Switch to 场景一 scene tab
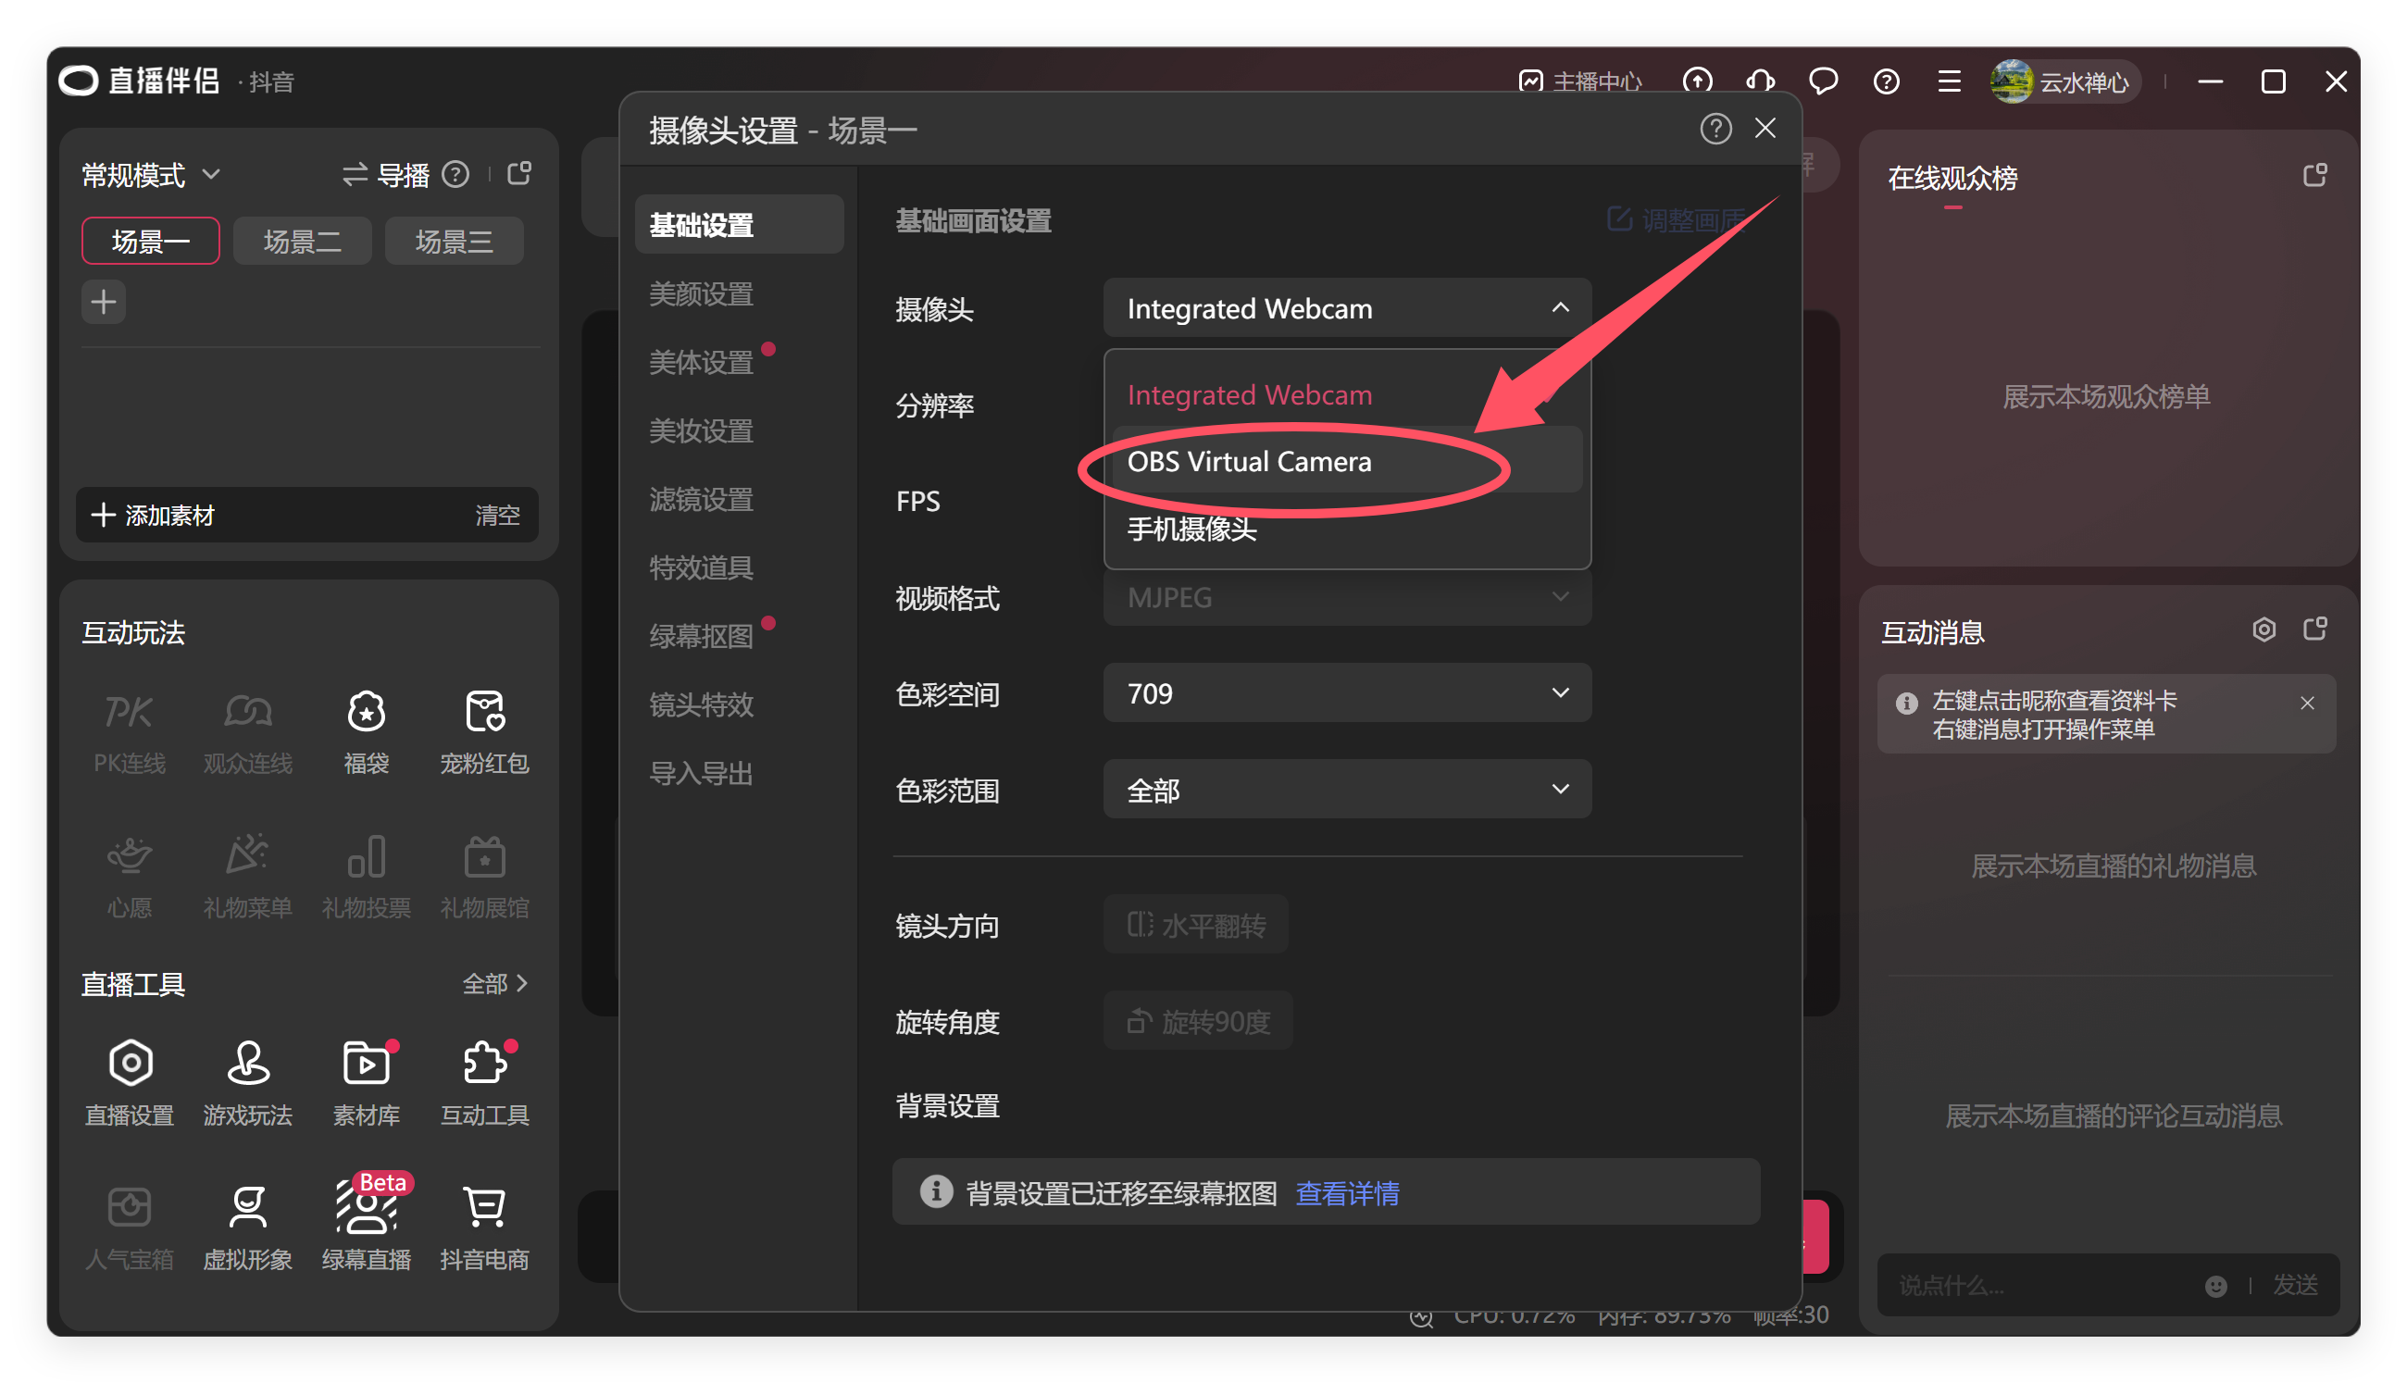 [x=150, y=241]
